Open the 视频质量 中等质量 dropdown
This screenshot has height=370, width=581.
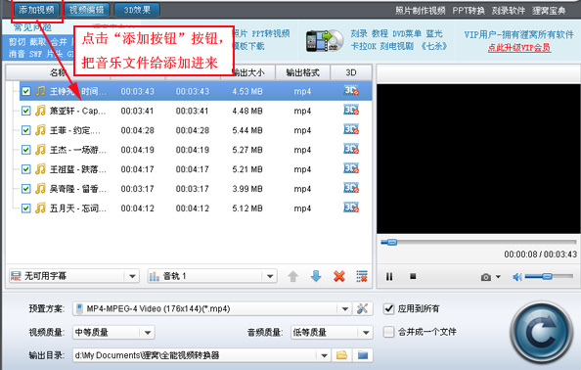tap(113, 332)
